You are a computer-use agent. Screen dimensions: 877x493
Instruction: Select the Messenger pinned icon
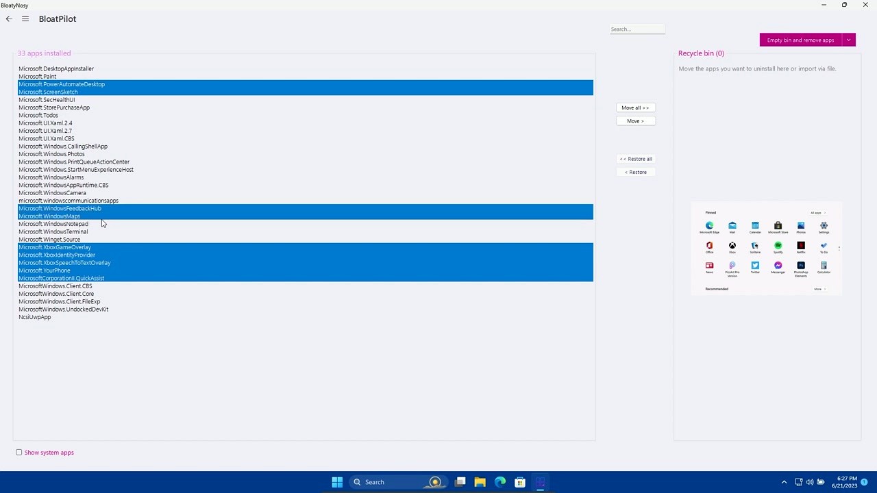[778, 266]
